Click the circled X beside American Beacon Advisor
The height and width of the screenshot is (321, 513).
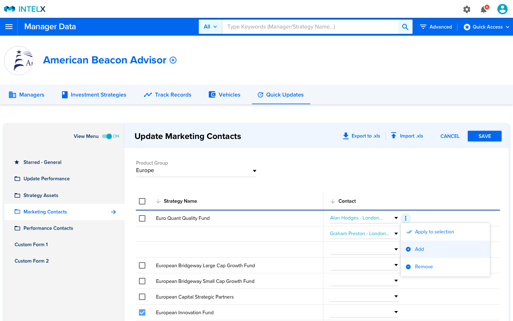click(x=173, y=60)
